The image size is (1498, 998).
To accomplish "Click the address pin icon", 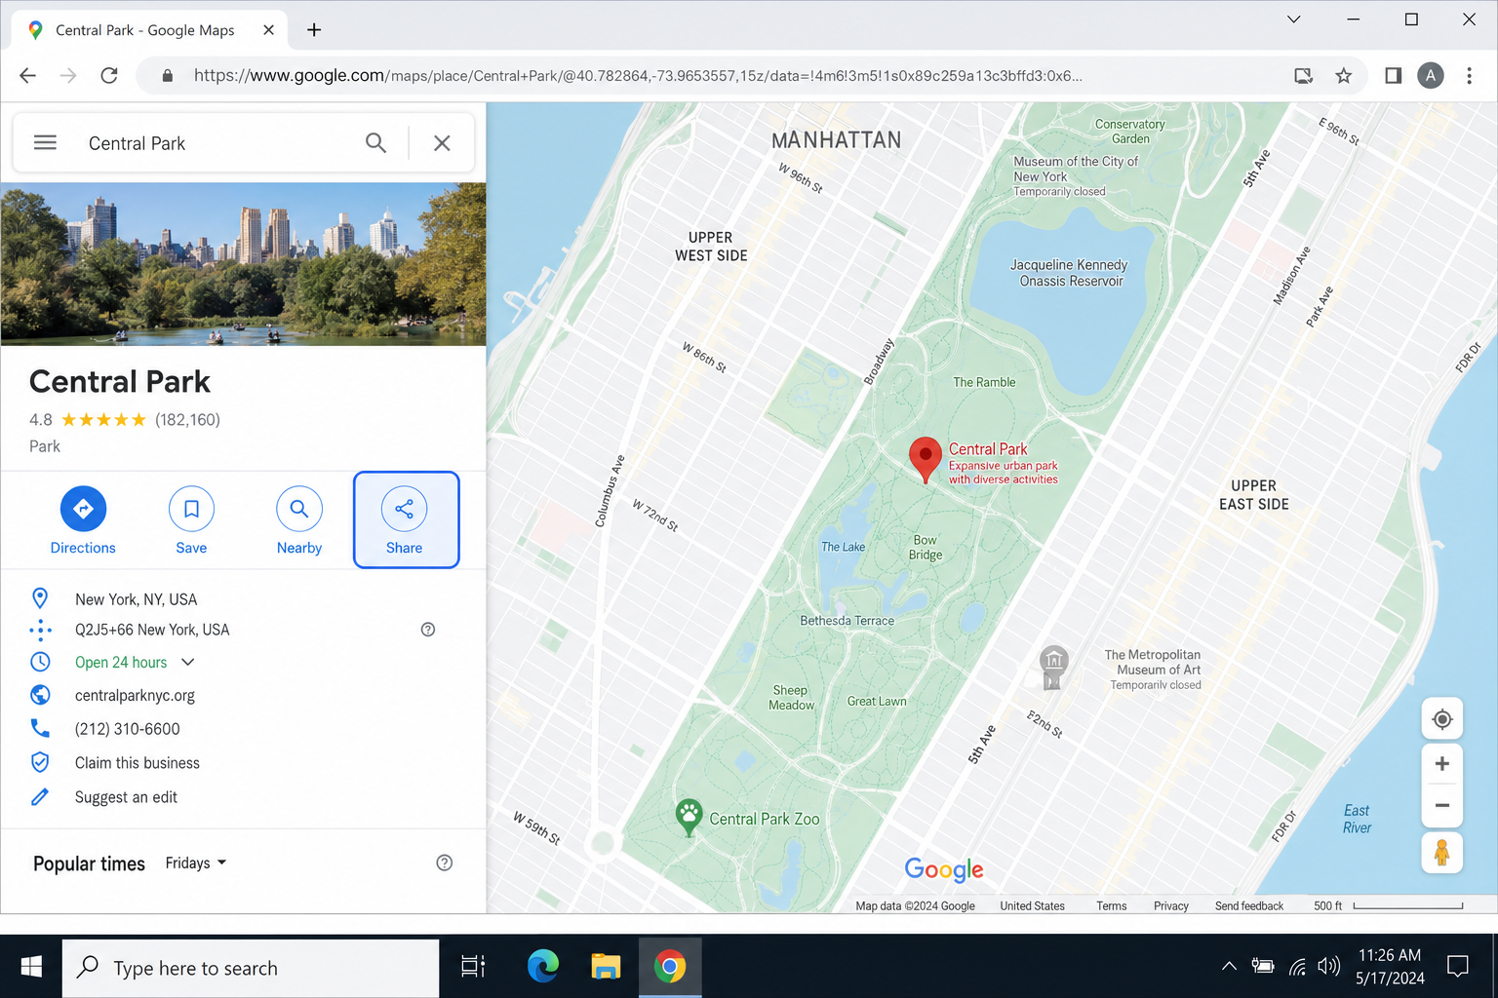I will [40, 598].
